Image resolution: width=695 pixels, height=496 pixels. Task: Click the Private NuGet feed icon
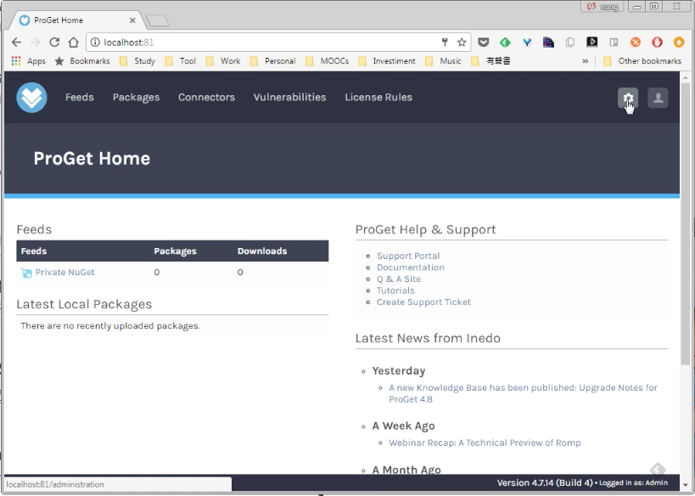[26, 273]
